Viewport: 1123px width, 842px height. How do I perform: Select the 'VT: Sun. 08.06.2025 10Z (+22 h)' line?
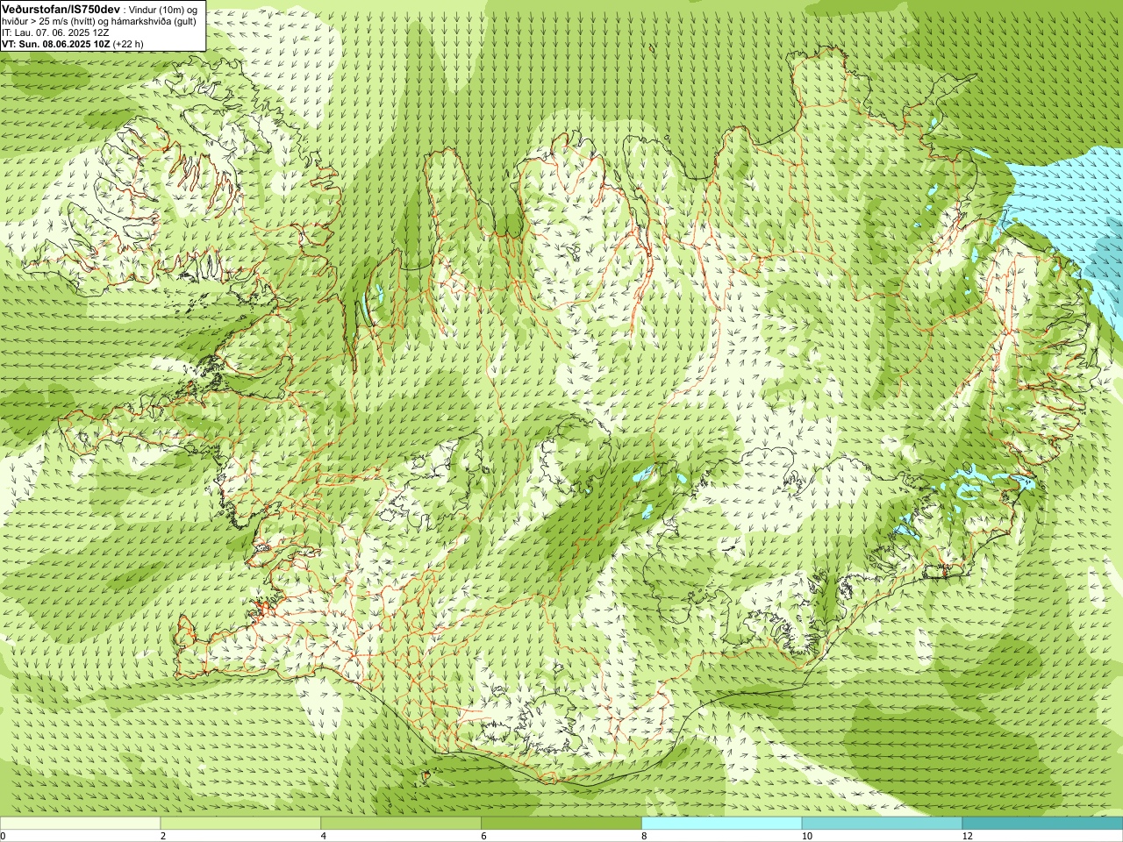click(73, 44)
